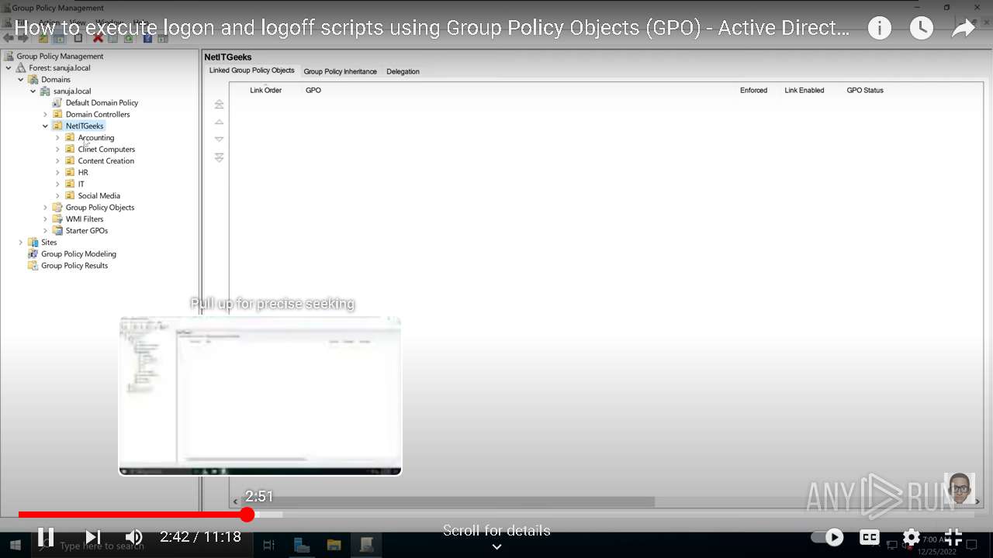The width and height of the screenshot is (993, 558).
Task: Expand the Content Creation OU
Action: (x=58, y=161)
